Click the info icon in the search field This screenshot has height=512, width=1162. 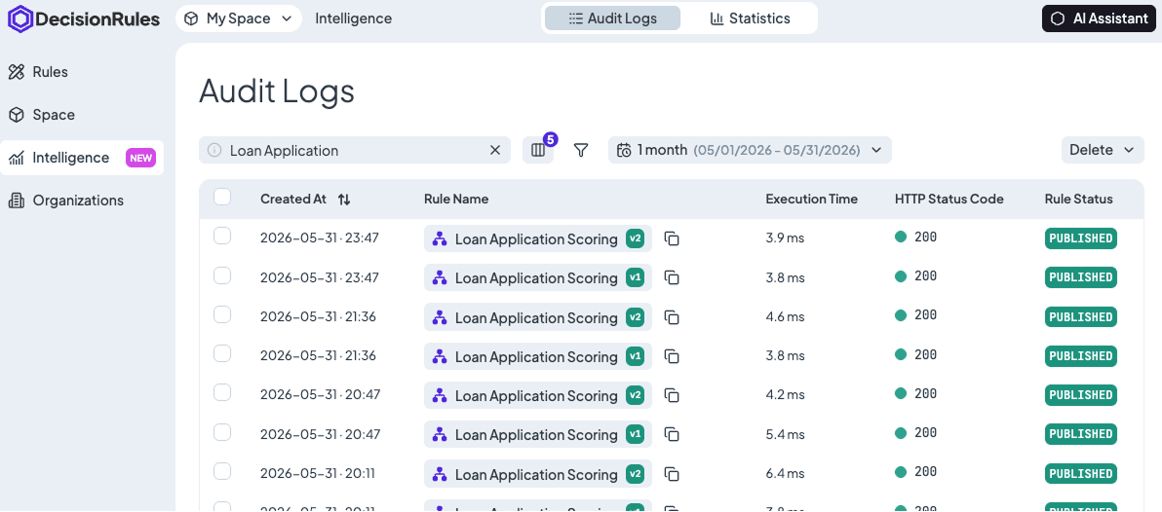[x=214, y=150]
